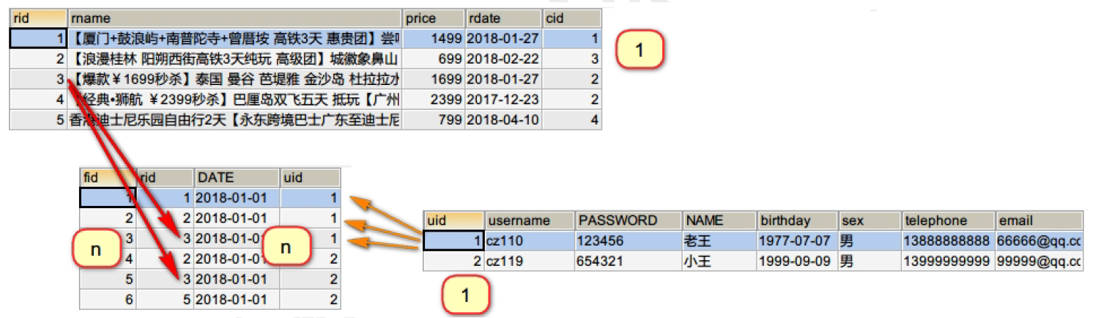Click the row with price 2399
Viewport: 1093px width, 318px height.
pos(305,100)
